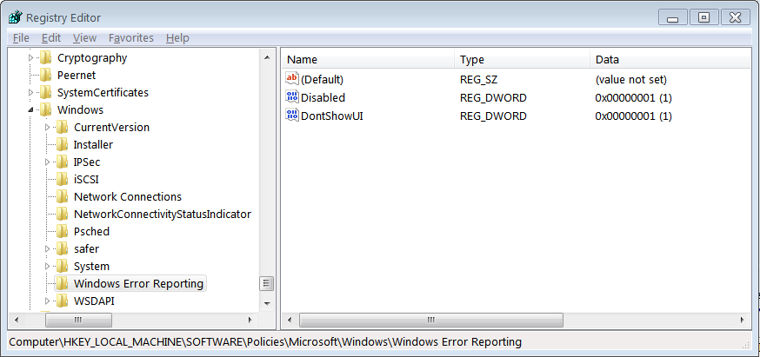Click the tree pane scroll down arrow
Viewport: 760px width, 357px height.
pos(267,303)
